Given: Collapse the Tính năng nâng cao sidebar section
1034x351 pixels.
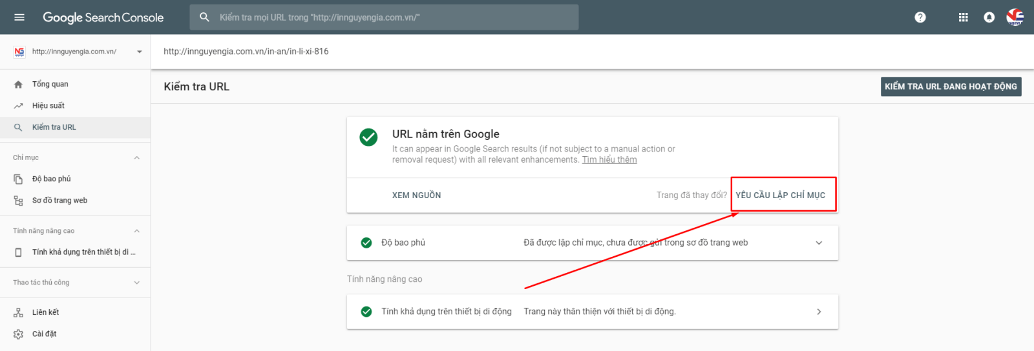Looking at the screenshot, I should click(x=136, y=231).
